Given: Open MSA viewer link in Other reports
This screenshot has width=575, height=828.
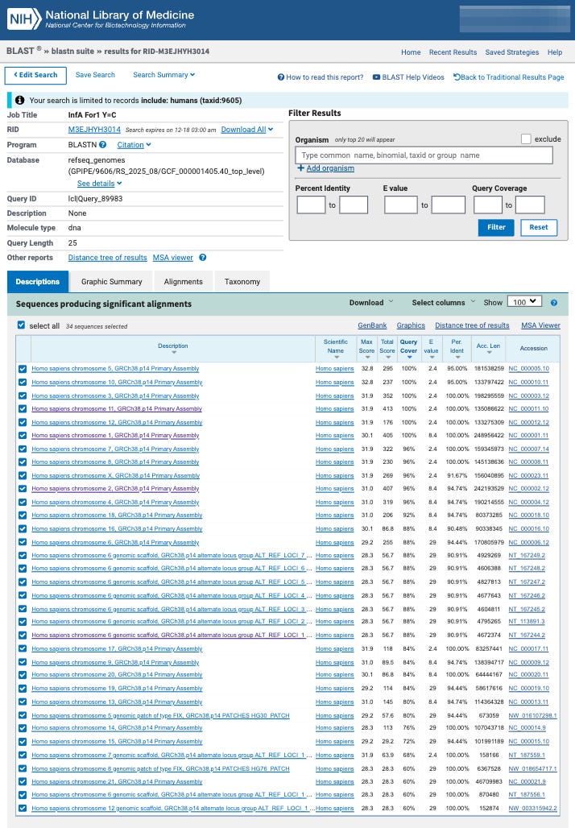Looking at the screenshot, I should click(172, 258).
